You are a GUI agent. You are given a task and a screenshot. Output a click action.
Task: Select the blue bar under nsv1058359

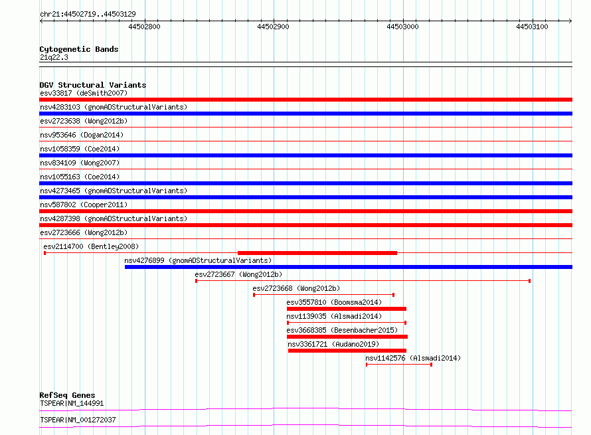pyautogui.click(x=305, y=155)
